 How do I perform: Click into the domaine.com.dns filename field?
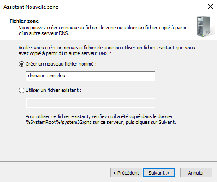[90, 76]
